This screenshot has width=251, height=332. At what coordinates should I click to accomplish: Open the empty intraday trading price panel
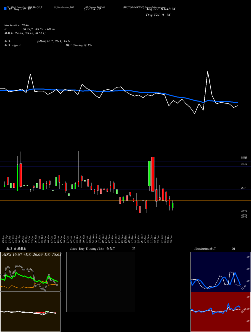click(x=100, y=282)
